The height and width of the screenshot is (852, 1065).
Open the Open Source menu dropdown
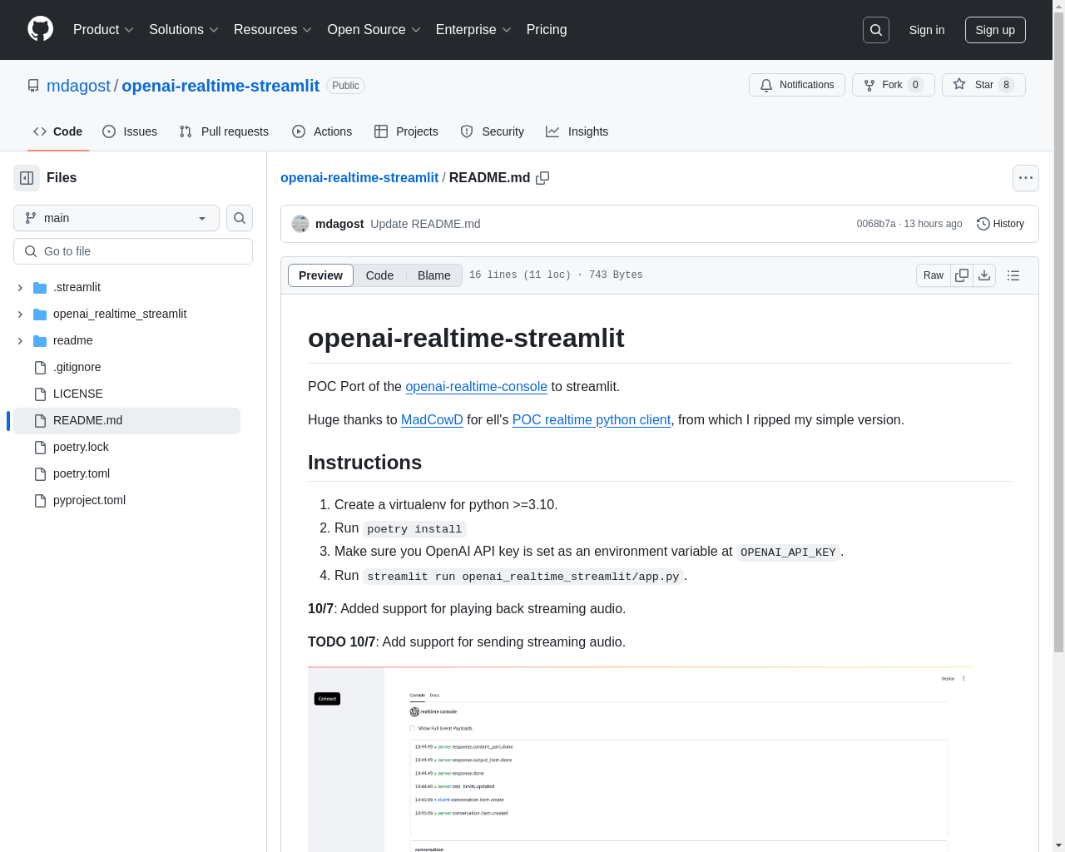(x=374, y=30)
